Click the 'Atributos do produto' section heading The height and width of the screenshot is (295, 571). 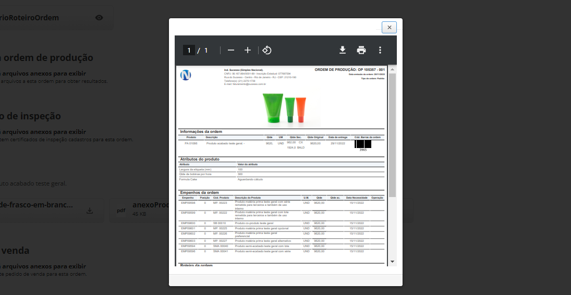[200, 159]
